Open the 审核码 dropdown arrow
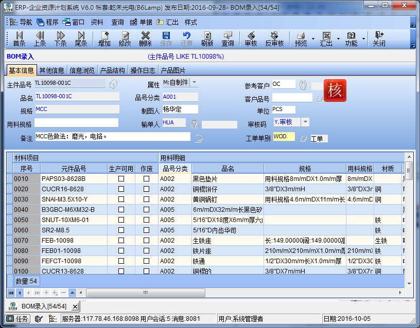This screenshot has width=420, height=328. click(x=305, y=122)
